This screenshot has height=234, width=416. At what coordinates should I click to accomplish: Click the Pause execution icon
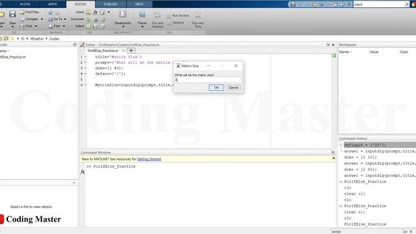142,14
